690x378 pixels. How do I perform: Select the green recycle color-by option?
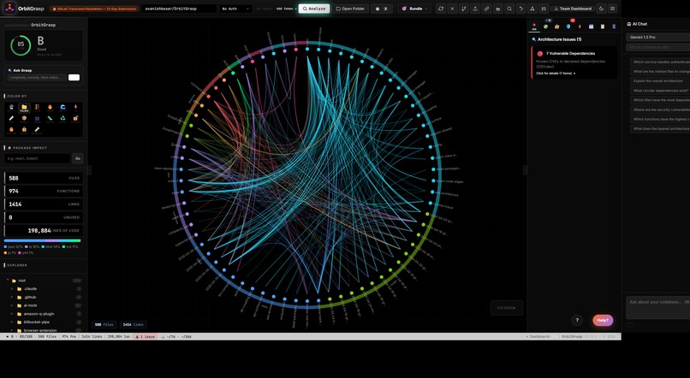(62, 119)
